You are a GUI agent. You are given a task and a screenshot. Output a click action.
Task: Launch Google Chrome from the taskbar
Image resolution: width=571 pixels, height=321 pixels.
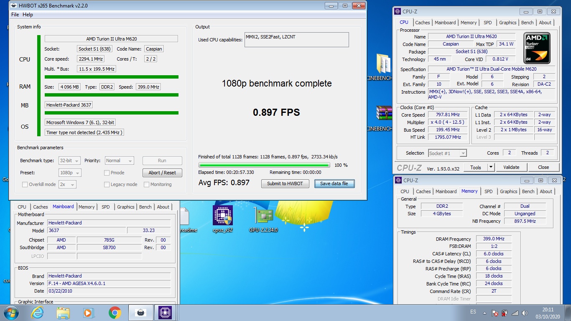pos(114,313)
